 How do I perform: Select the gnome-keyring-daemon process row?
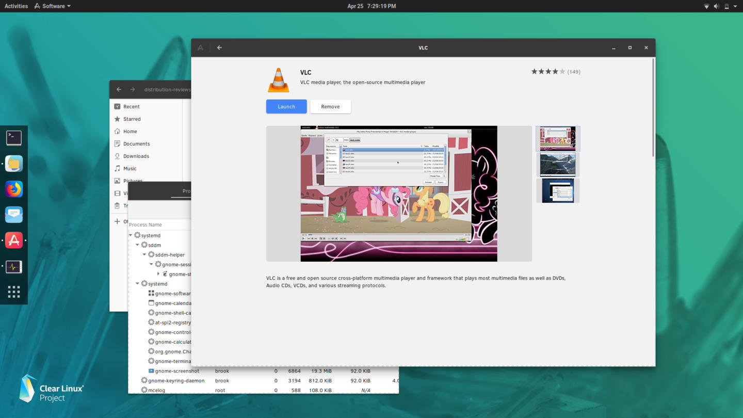263,380
